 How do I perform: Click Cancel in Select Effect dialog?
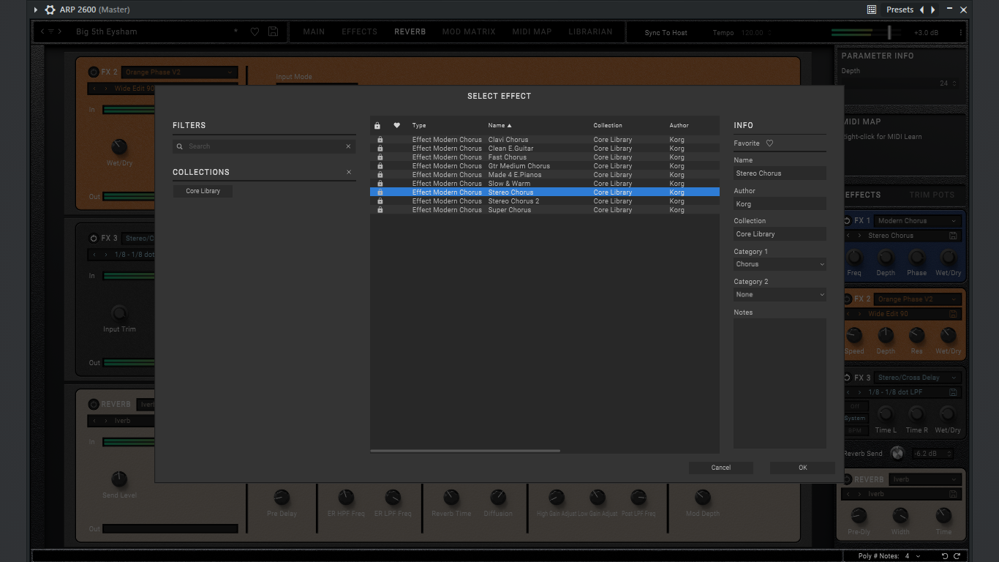click(x=721, y=468)
